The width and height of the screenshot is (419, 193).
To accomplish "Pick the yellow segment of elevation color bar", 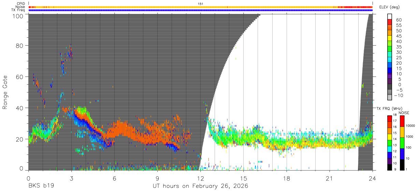I will click(390, 38).
